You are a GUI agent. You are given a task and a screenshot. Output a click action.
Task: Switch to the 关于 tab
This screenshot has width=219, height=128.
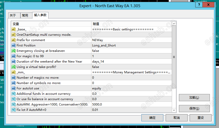click(x=14, y=15)
